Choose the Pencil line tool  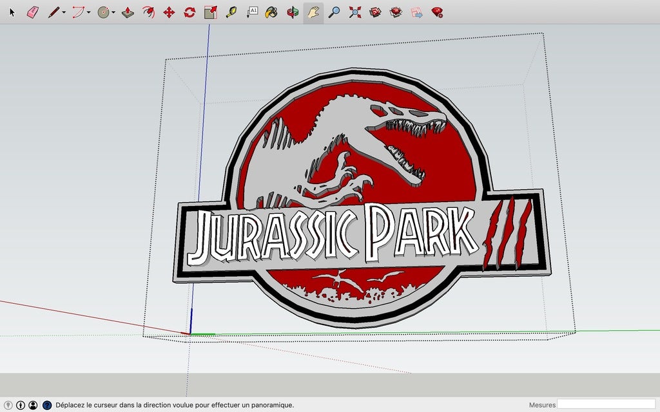click(x=53, y=12)
